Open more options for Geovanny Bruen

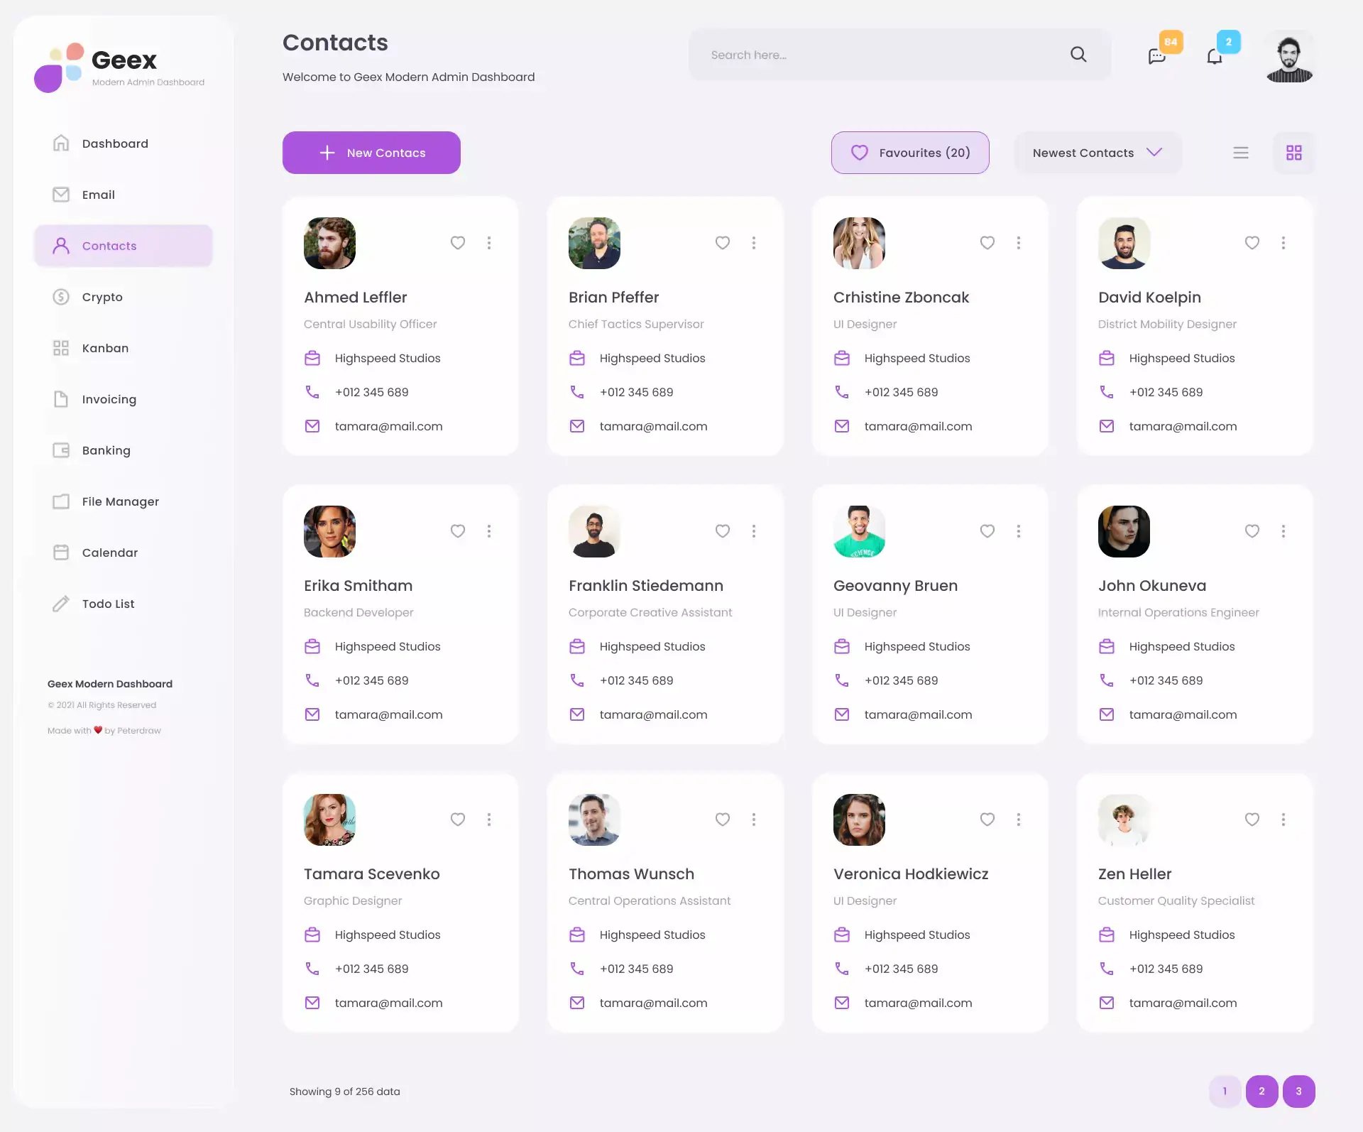click(x=1019, y=531)
